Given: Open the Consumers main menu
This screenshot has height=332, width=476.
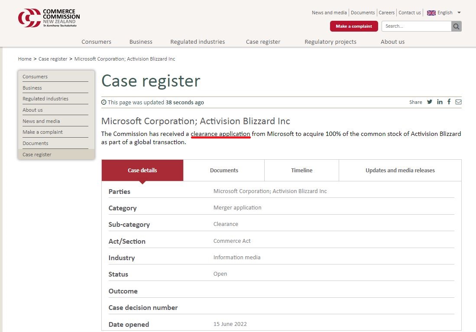Looking at the screenshot, I should pyautogui.click(x=96, y=42).
